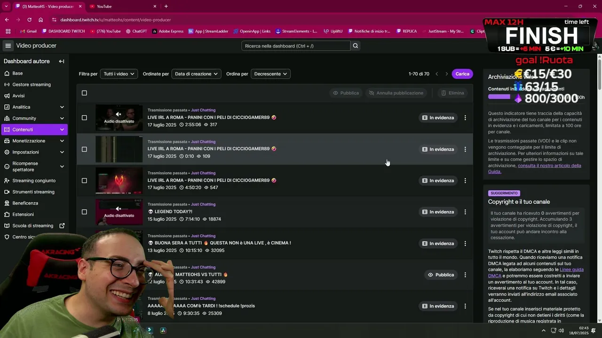Click the magnifier search button

[x=356, y=46]
